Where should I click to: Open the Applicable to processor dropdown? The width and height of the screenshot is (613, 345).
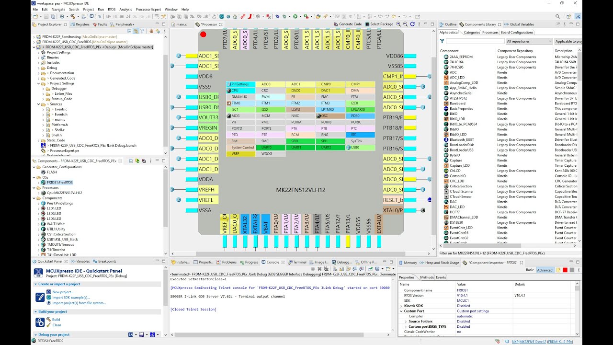click(568, 41)
